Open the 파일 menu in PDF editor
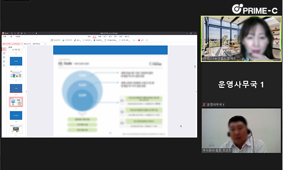The image size is (283, 170). (x=5, y=37)
